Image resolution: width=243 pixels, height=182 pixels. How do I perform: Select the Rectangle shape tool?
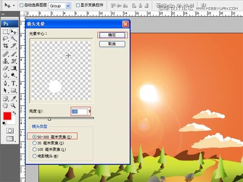pyautogui.click(x=14, y=90)
